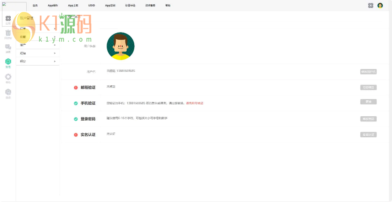Click the green check icon beside 登录密码

(76, 119)
